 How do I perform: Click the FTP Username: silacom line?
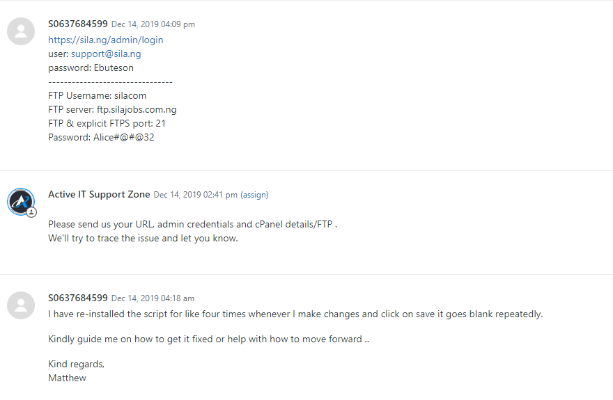click(x=97, y=95)
